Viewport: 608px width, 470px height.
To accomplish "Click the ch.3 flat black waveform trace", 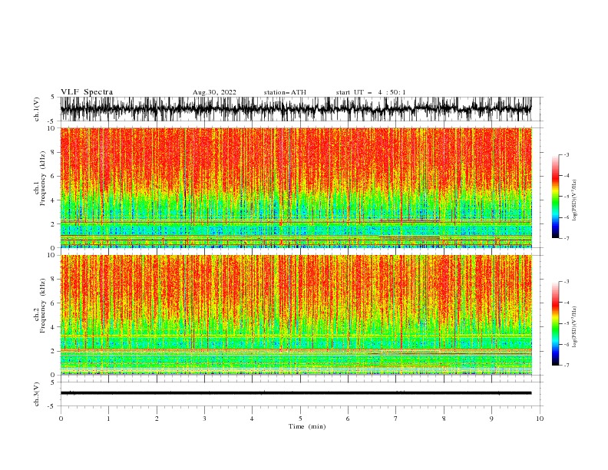I will [x=296, y=393].
